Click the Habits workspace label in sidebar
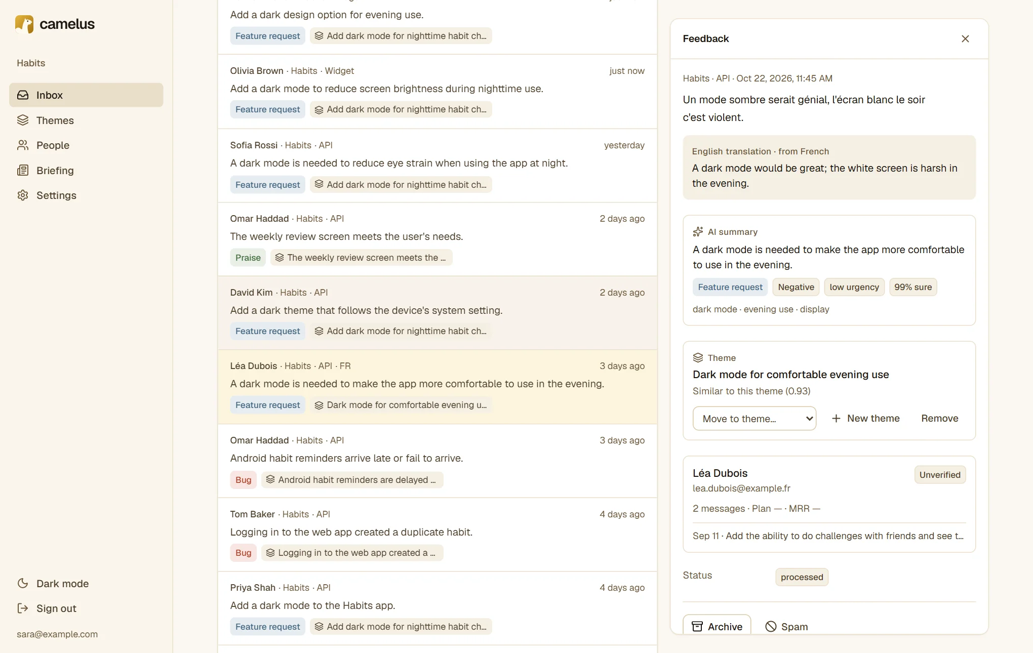The image size is (1033, 653). point(31,63)
